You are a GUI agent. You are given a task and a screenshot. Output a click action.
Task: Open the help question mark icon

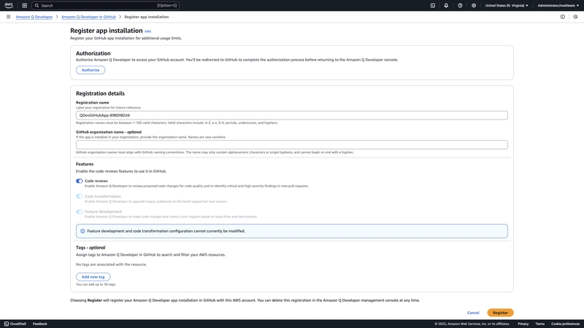pos(460,6)
